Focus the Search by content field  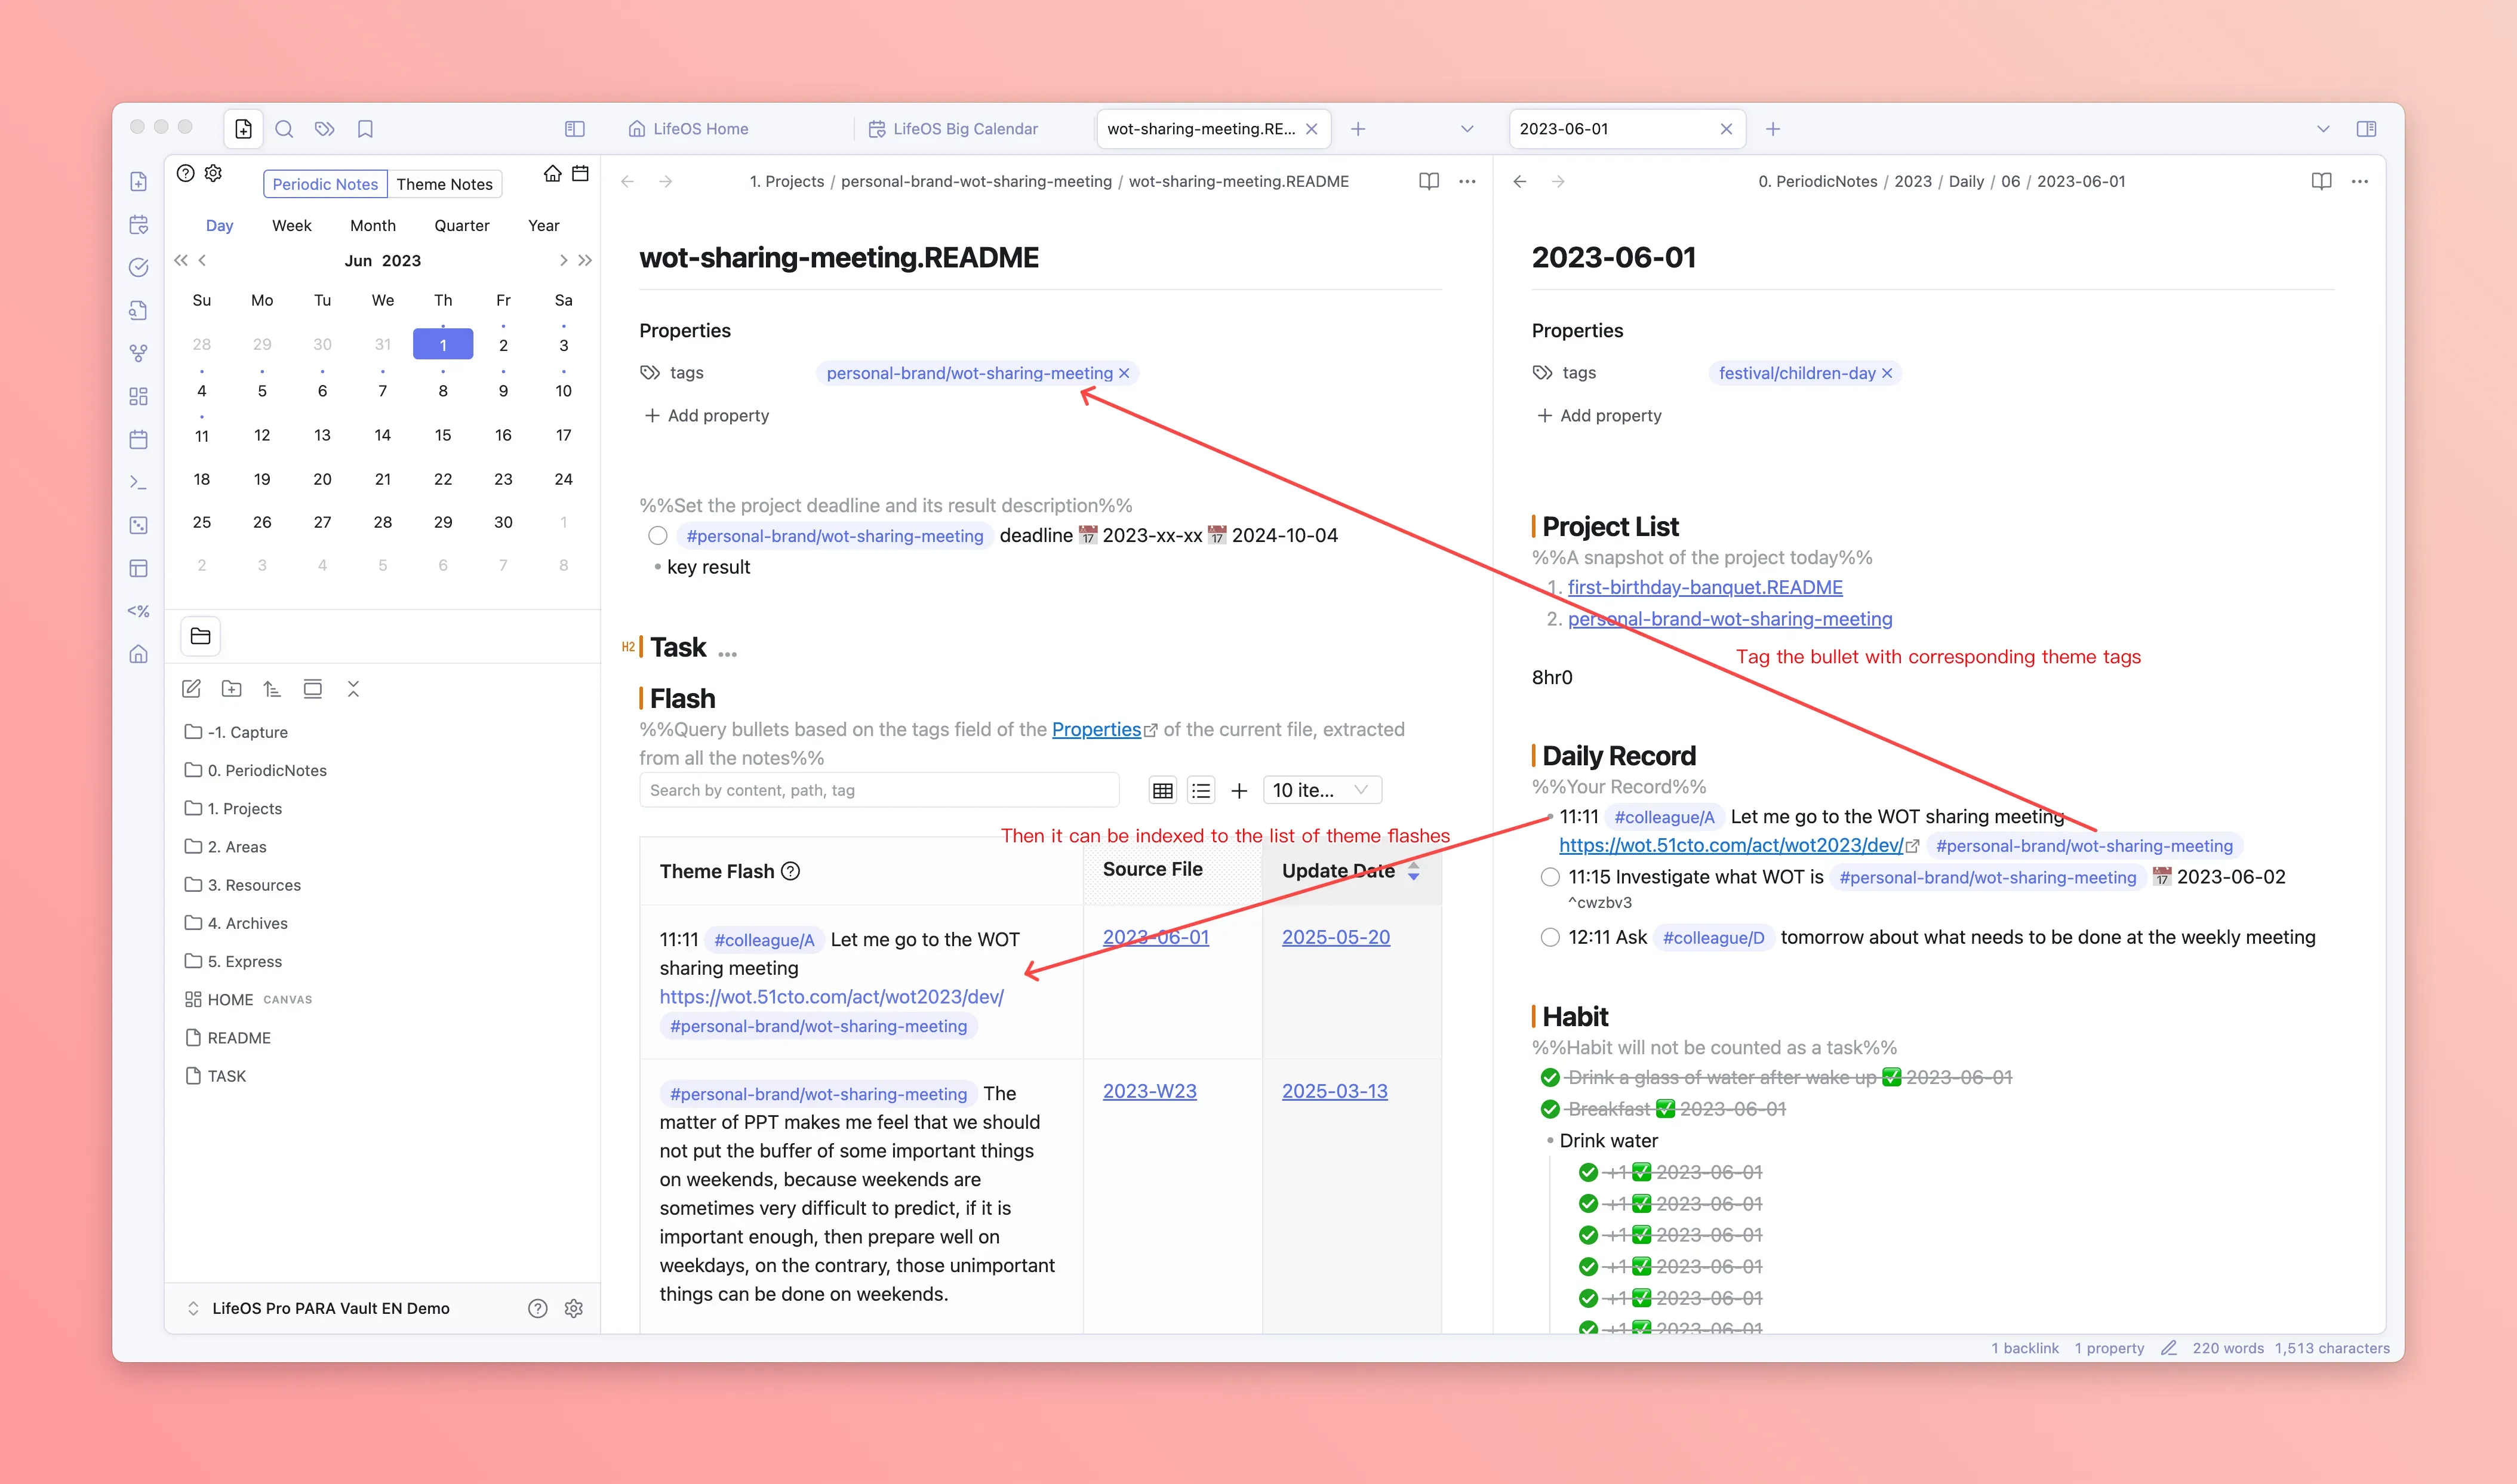point(878,790)
